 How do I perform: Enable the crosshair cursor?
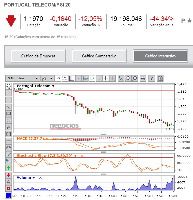(x=105, y=78)
